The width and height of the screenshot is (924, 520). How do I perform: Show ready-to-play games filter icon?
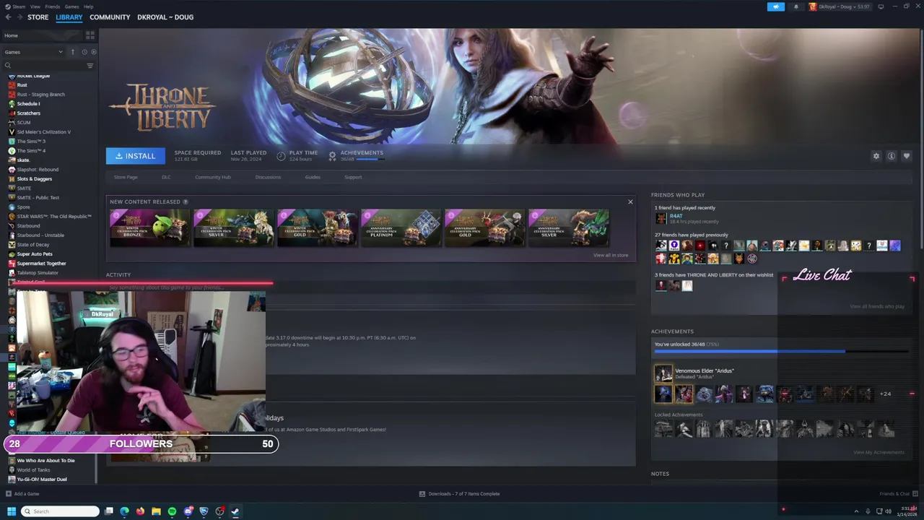(93, 52)
